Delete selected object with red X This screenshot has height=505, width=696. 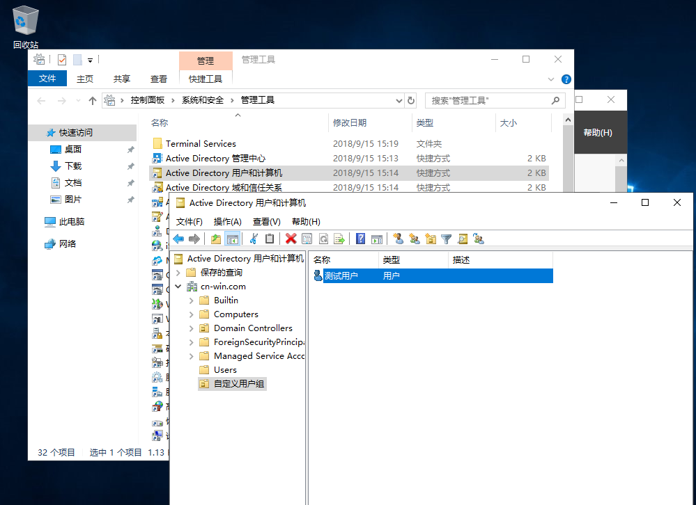point(291,239)
